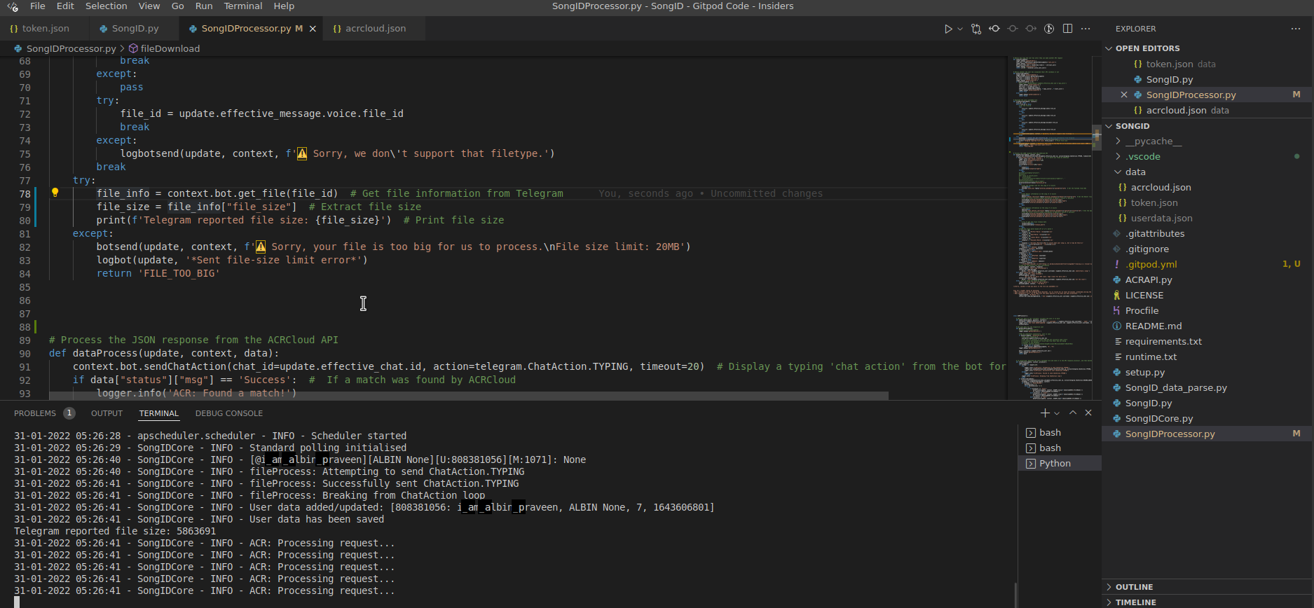Expand the __pycache__ folder
This screenshot has width=1314, height=608.
pos(1153,141)
